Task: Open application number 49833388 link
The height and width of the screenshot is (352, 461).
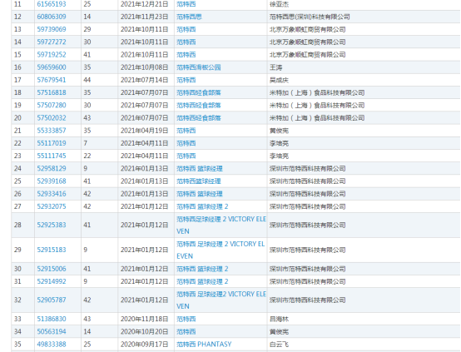Action: pos(52,345)
